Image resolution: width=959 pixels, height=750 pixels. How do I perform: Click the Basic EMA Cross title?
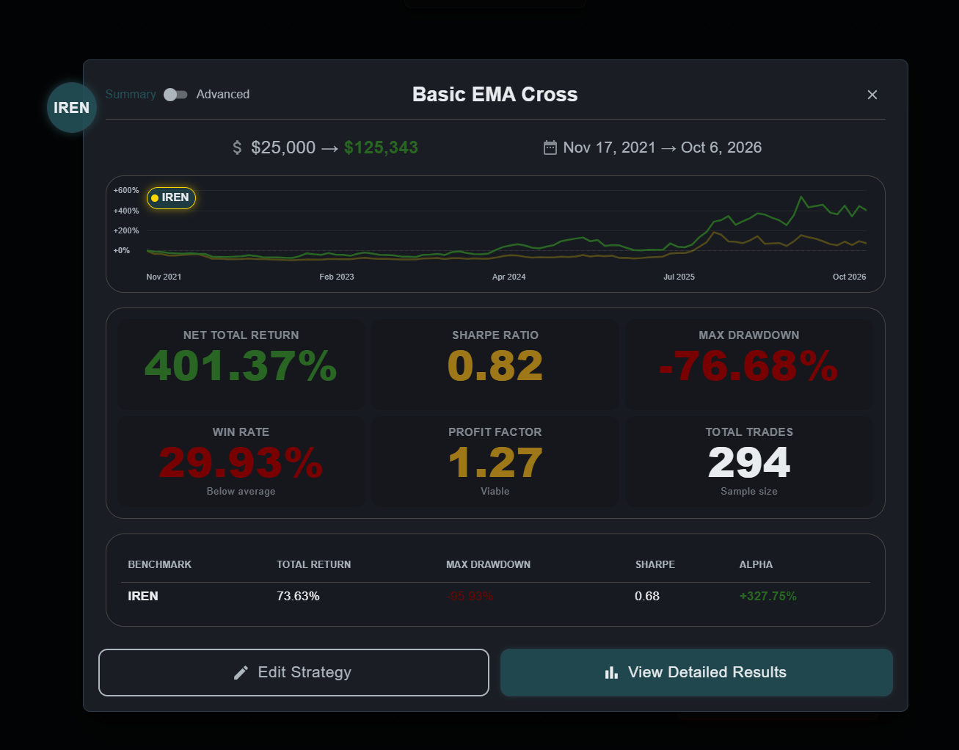click(x=495, y=95)
